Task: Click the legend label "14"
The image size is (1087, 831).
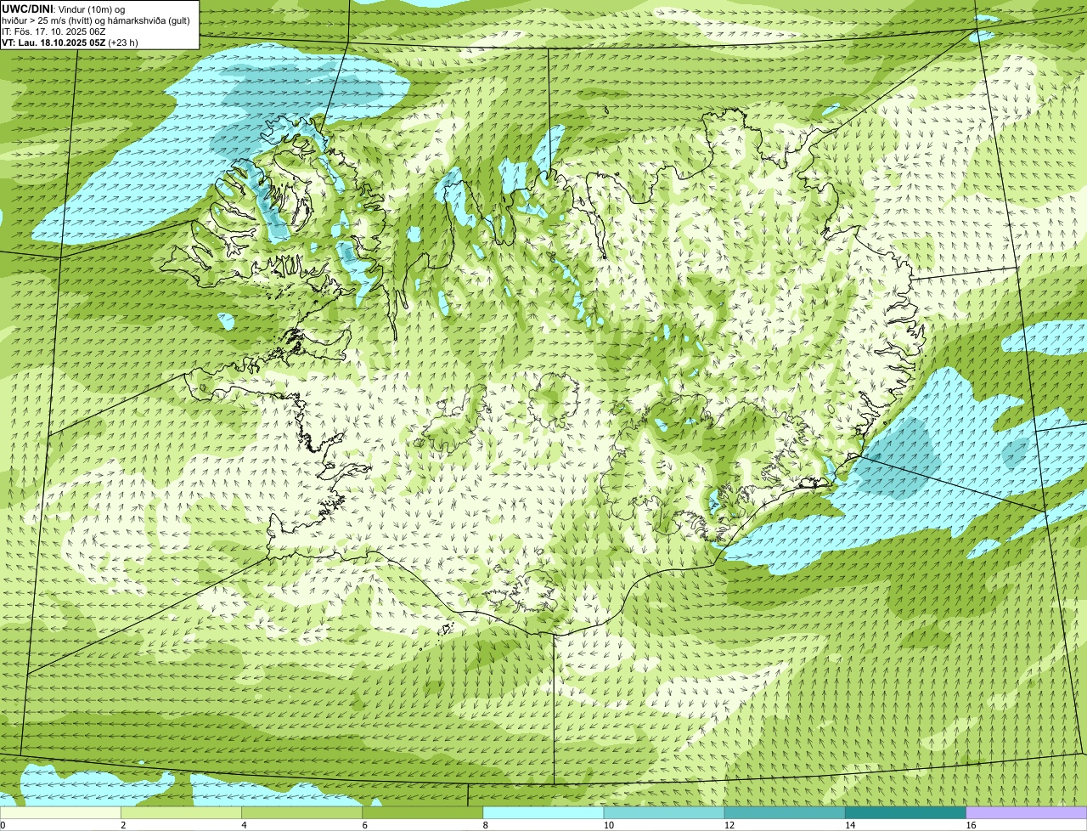Action: 850,825
